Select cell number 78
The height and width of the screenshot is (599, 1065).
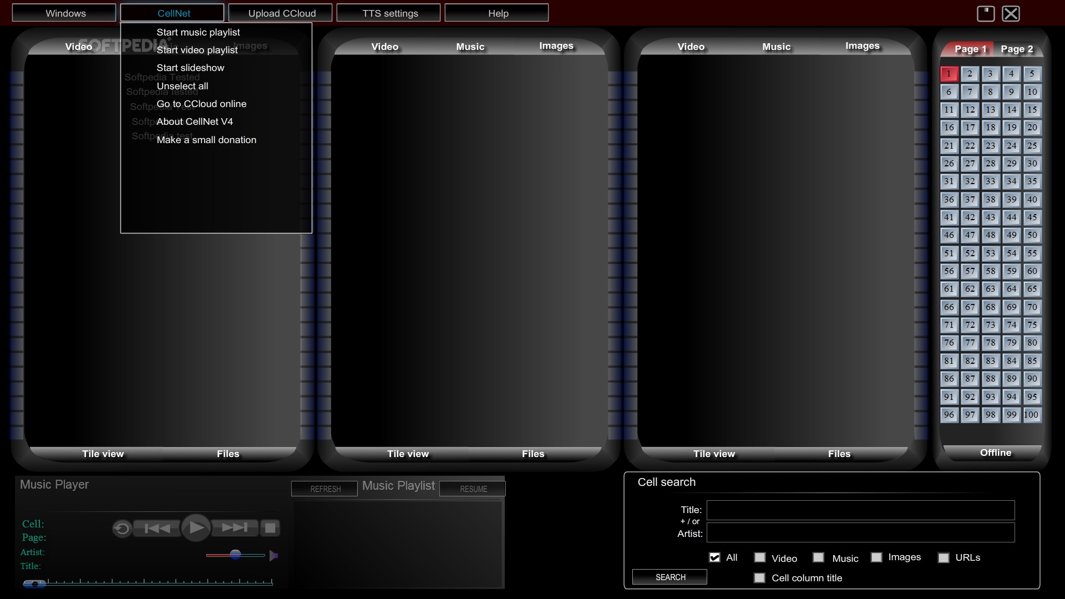click(990, 343)
